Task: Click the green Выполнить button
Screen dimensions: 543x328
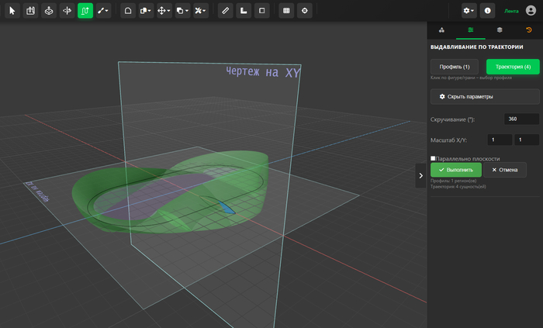Action: coord(456,170)
